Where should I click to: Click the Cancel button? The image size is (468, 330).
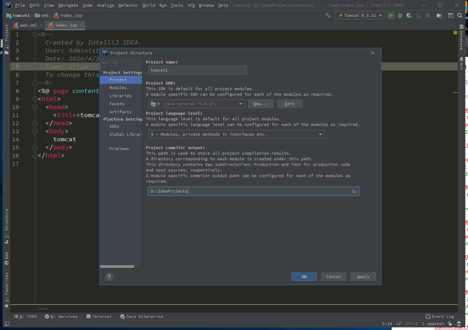[x=334, y=277]
